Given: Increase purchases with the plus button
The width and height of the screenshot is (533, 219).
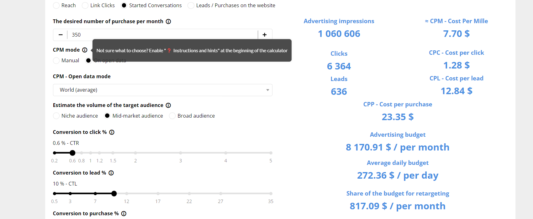Looking at the screenshot, I should (265, 35).
